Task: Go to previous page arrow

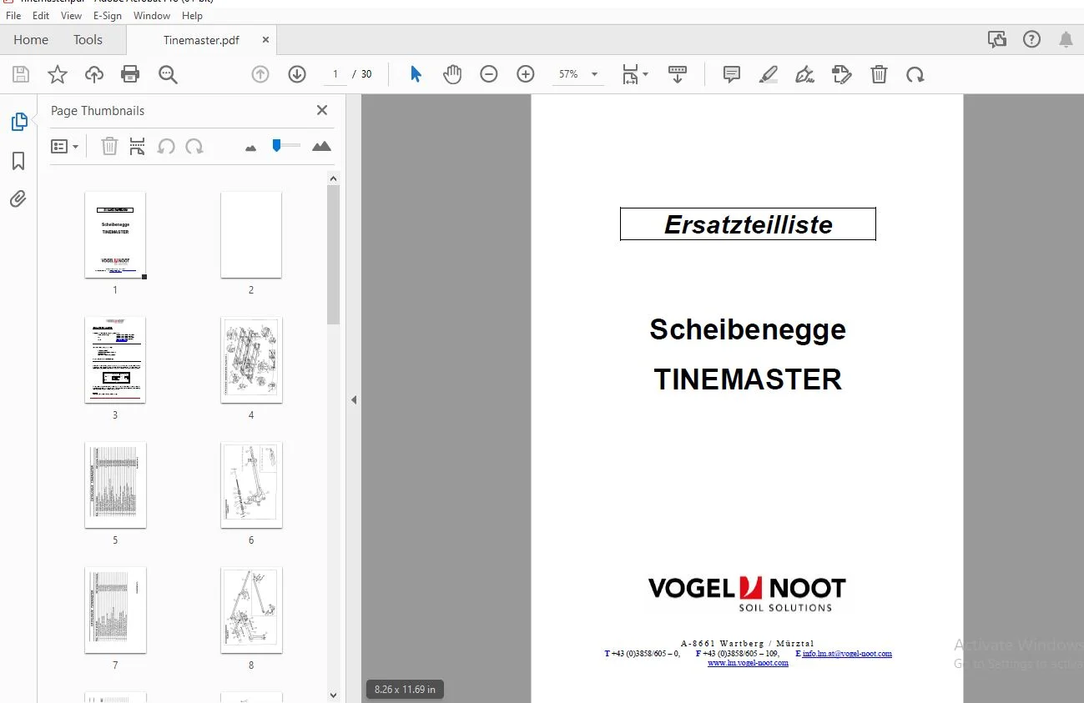Action: point(260,74)
